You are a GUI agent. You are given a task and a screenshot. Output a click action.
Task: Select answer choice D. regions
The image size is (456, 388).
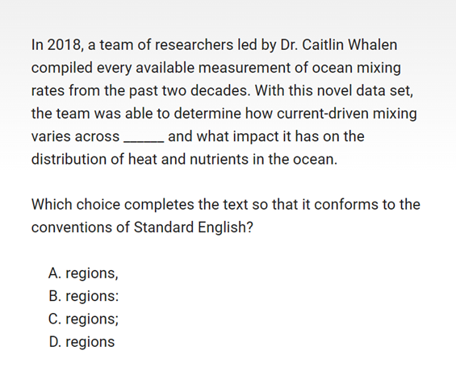click(82, 342)
